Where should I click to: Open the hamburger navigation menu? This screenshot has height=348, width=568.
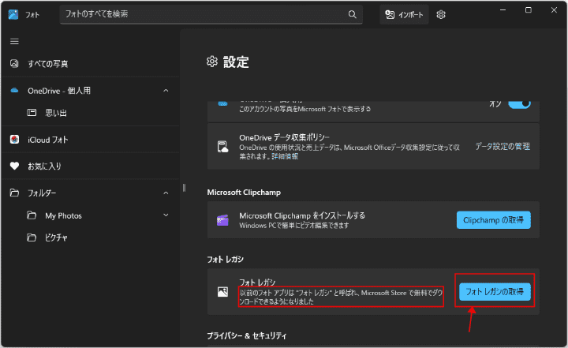(14, 42)
